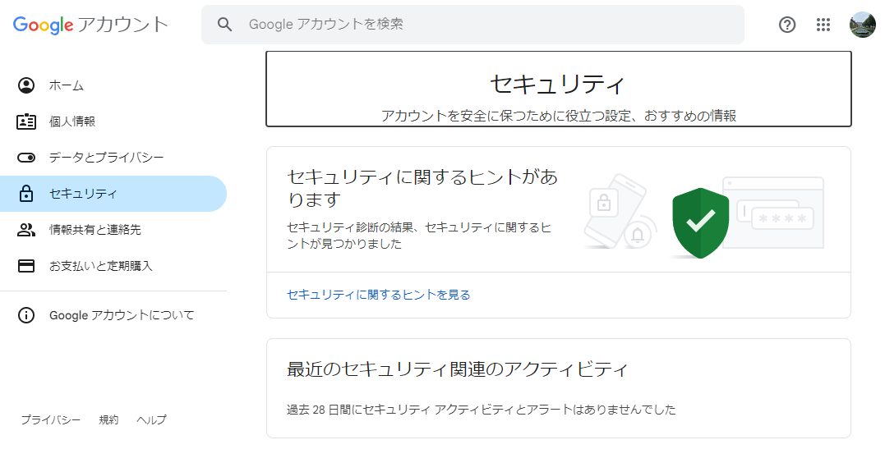Click the セキュリティ padlock icon in sidebar

(x=26, y=194)
